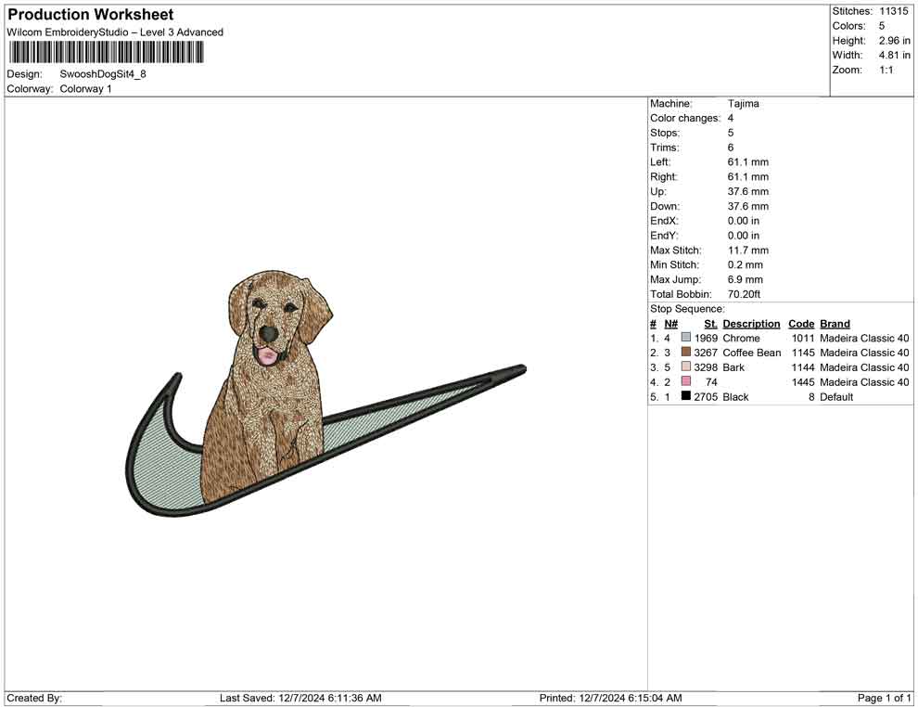Click the Max Stitch value '11.7 mm'
Image resolution: width=918 pixels, height=707 pixels.
(x=748, y=251)
